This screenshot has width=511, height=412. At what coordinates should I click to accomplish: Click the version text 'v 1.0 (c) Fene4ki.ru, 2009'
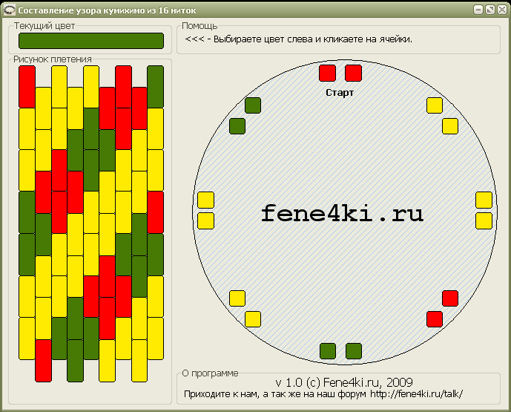[x=344, y=382]
